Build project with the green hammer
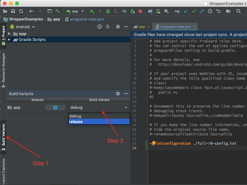 (57, 11)
